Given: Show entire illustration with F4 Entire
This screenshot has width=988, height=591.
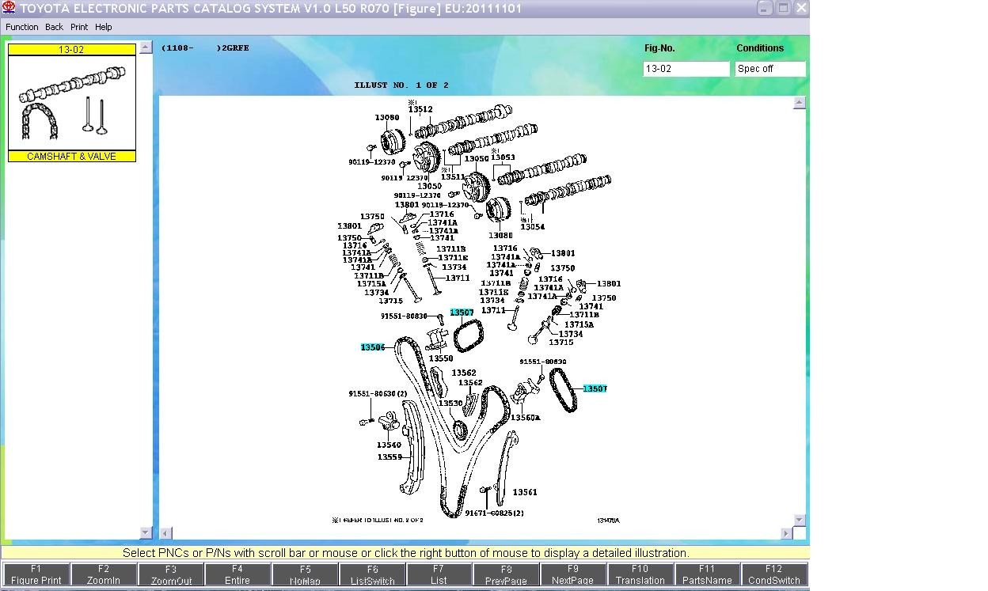Looking at the screenshot, I should [237, 574].
